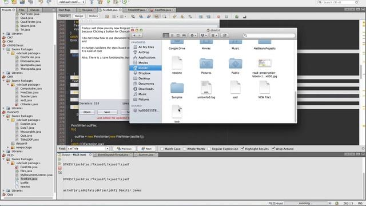Open the TitleLOOP.java editor tab

tap(136, 10)
